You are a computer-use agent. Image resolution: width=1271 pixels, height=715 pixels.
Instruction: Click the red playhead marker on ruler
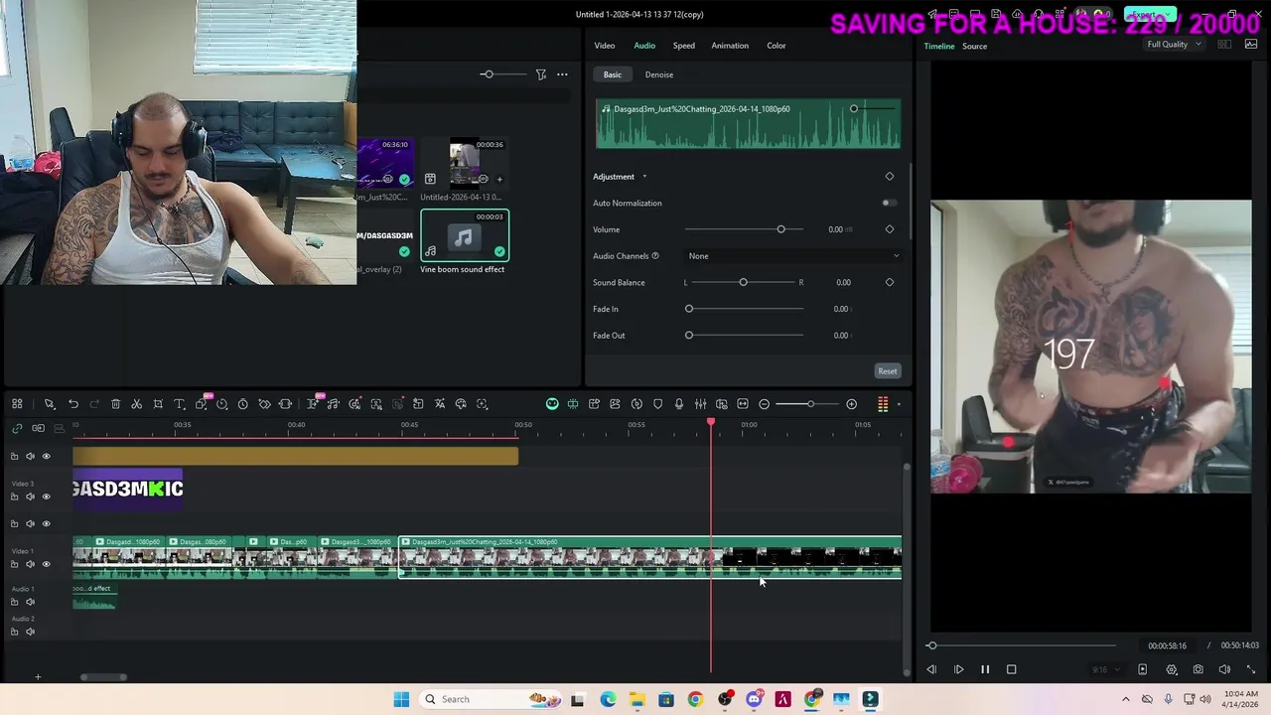710,423
